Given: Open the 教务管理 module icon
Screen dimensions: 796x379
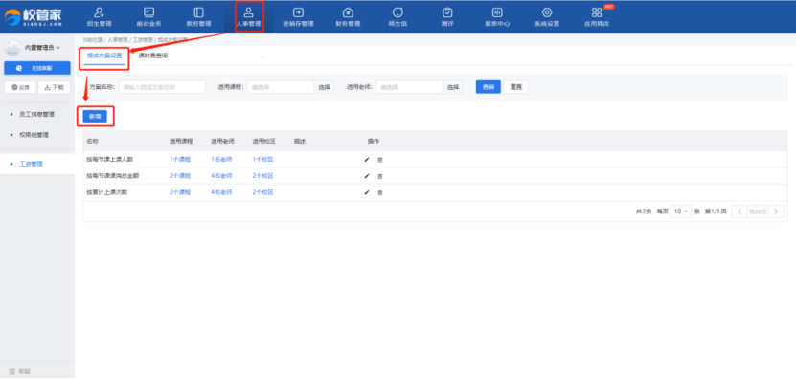Looking at the screenshot, I should 198,12.
